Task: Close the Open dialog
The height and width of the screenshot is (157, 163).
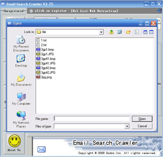Action: [153, 23]
